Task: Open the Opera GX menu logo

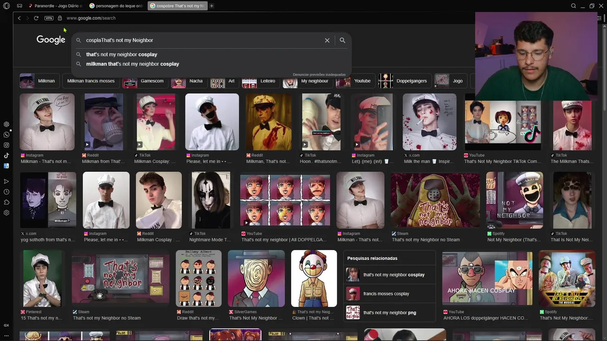Action: pos(6,6)
